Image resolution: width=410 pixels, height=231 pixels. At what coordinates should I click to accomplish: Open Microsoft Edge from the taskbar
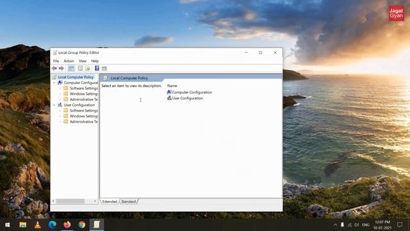pyautogui.click(x=53, y=225)
